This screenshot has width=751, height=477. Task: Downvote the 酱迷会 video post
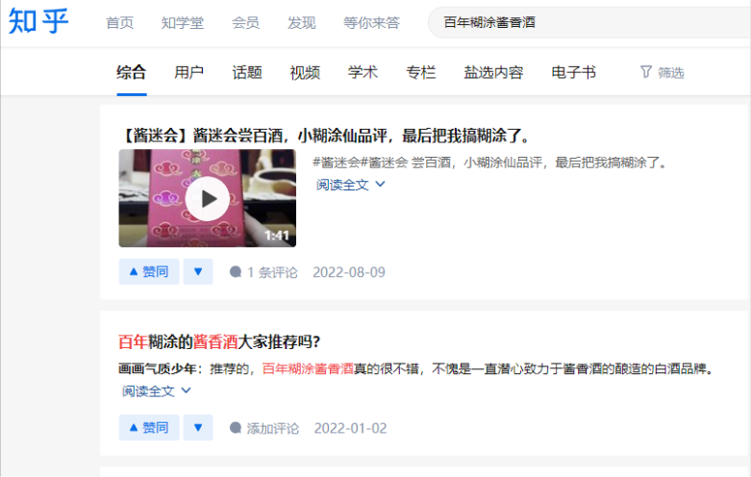click(198, 271)
